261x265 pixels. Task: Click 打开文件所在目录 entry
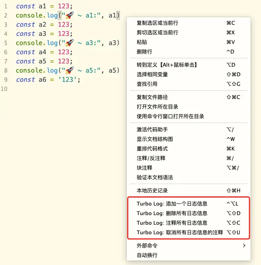click(x=189, y=107)
